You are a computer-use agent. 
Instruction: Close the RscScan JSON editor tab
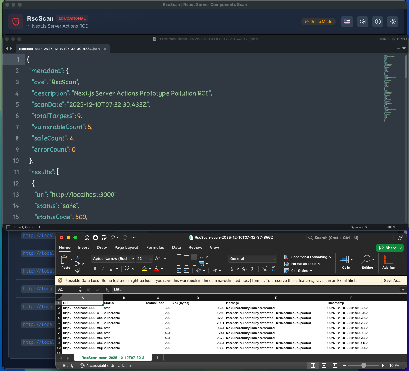coord(105,49)
